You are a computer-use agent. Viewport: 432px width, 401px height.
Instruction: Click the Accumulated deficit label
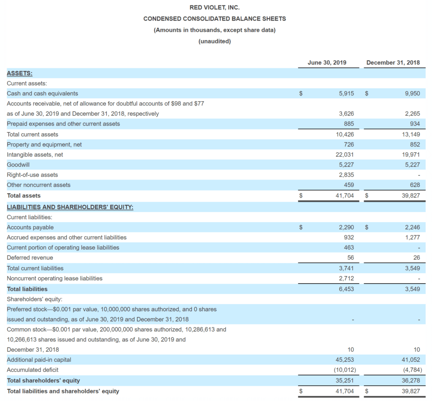point(32,370)
